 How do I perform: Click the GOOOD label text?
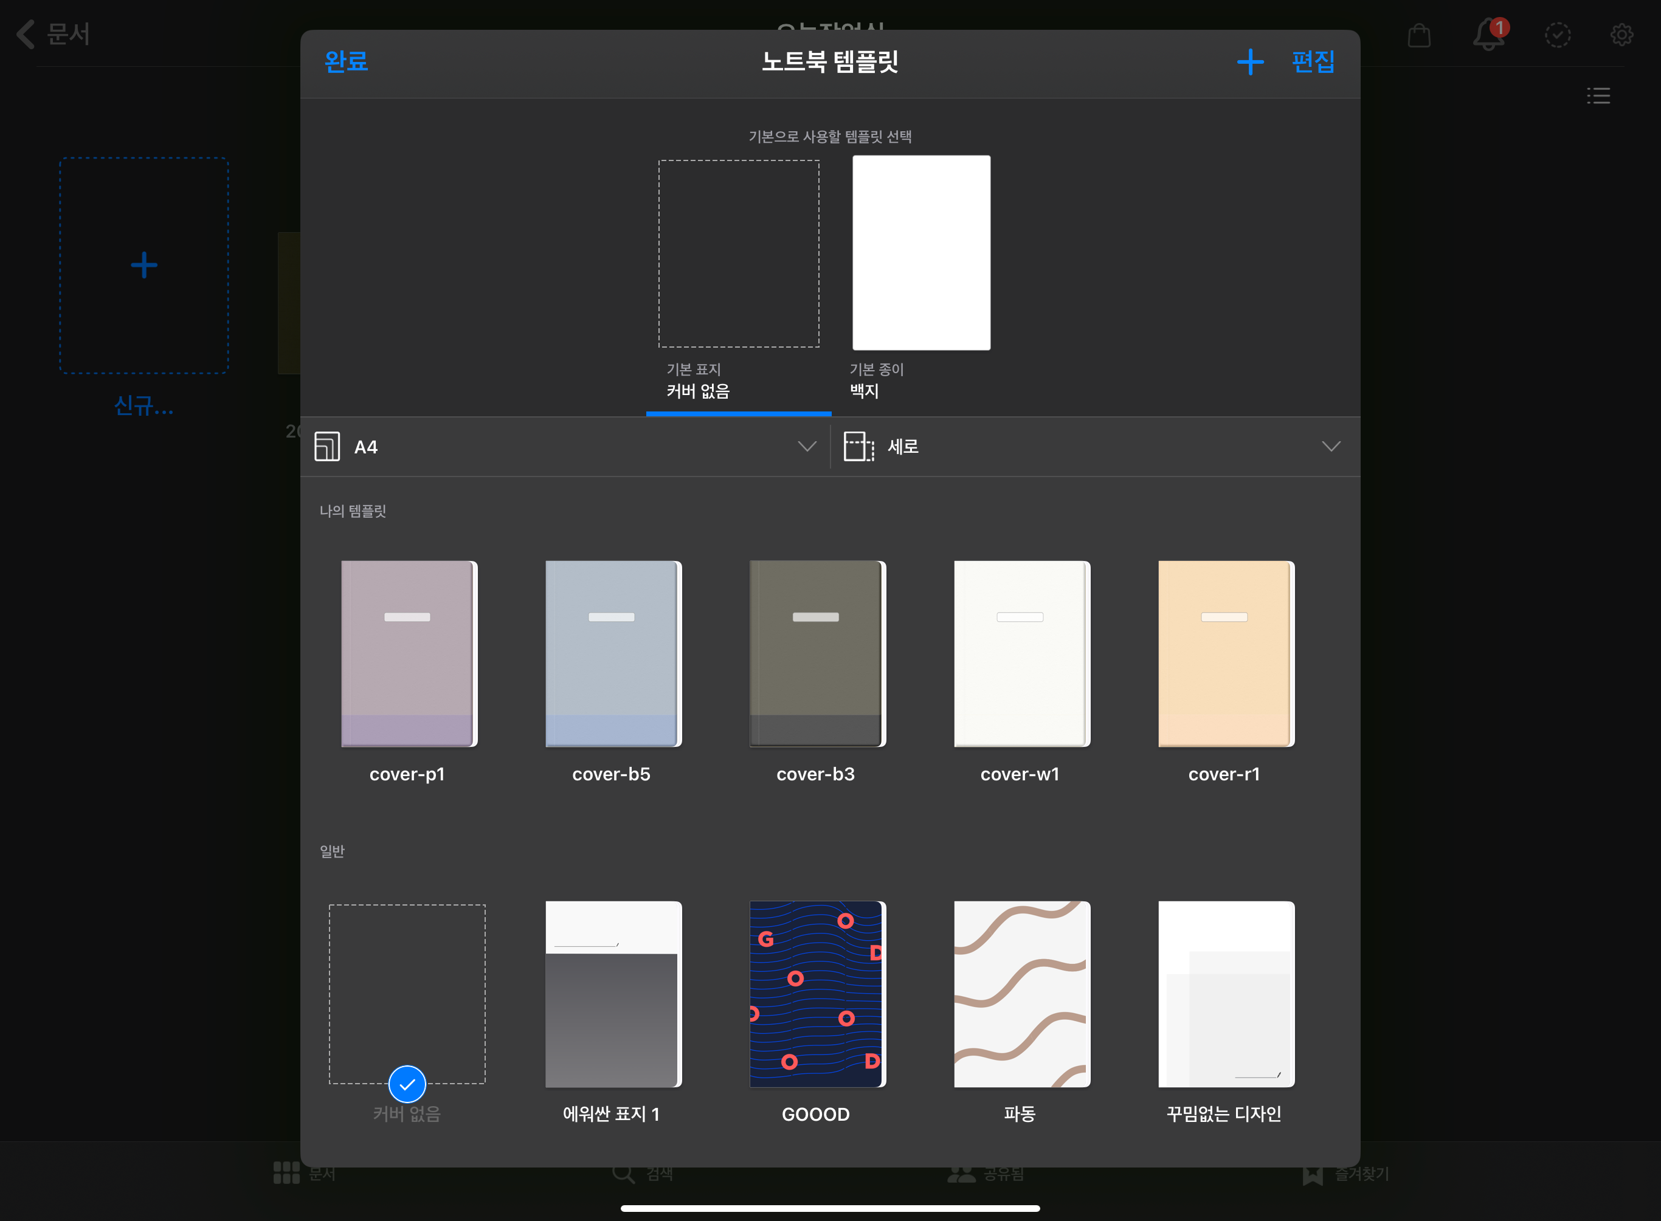coord(815,1115)
